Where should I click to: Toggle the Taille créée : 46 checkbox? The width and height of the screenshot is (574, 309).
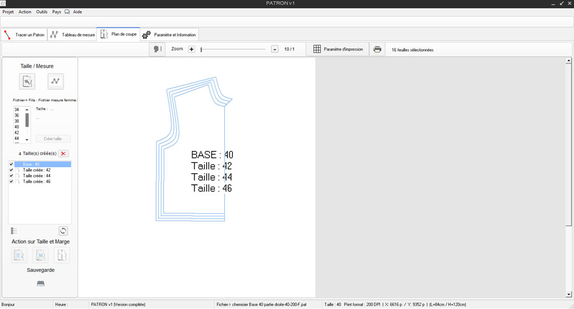(11, 182)
